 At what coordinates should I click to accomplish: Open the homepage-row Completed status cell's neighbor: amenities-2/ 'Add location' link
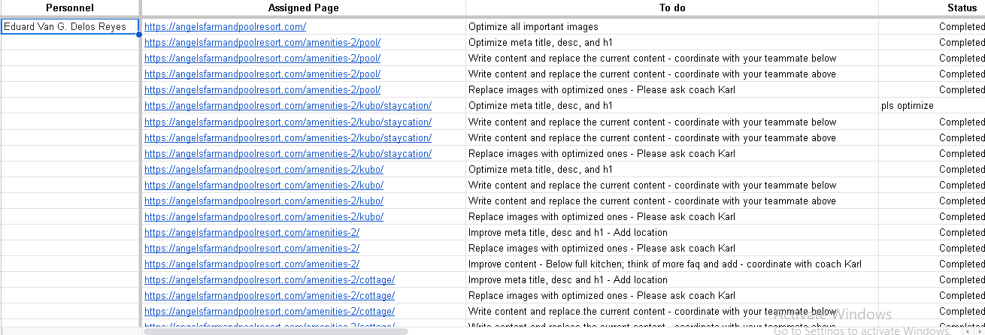click(251, 232)
